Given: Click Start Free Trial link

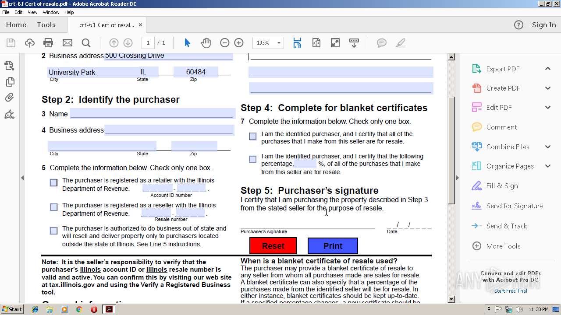Looking at the screenshot, I should (x=511, y=291).
